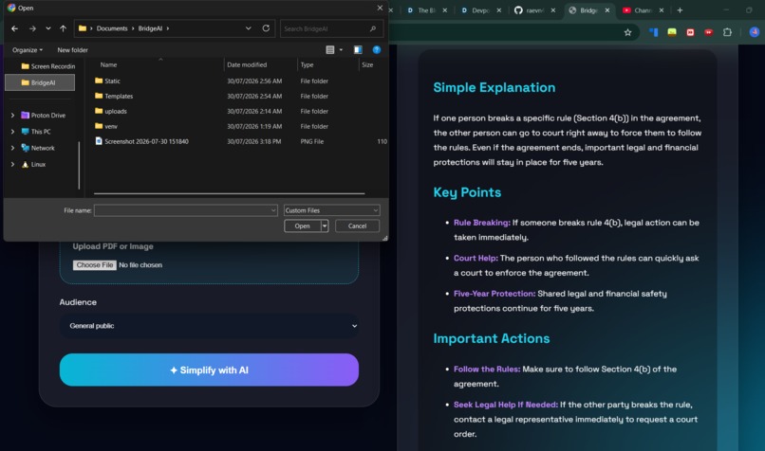Open the browser extensions puzzle icon
The width and height of the screenshot is (765, 451).
(x=727, y=32)
